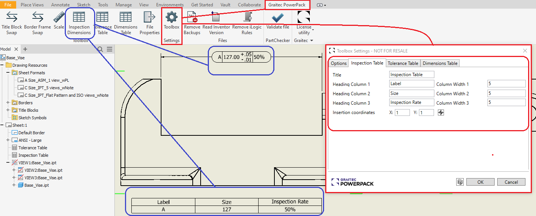This screenshot has width=536, height=216.
Task: Collapse the Drawing Resources folder
Action: point(2,65)
